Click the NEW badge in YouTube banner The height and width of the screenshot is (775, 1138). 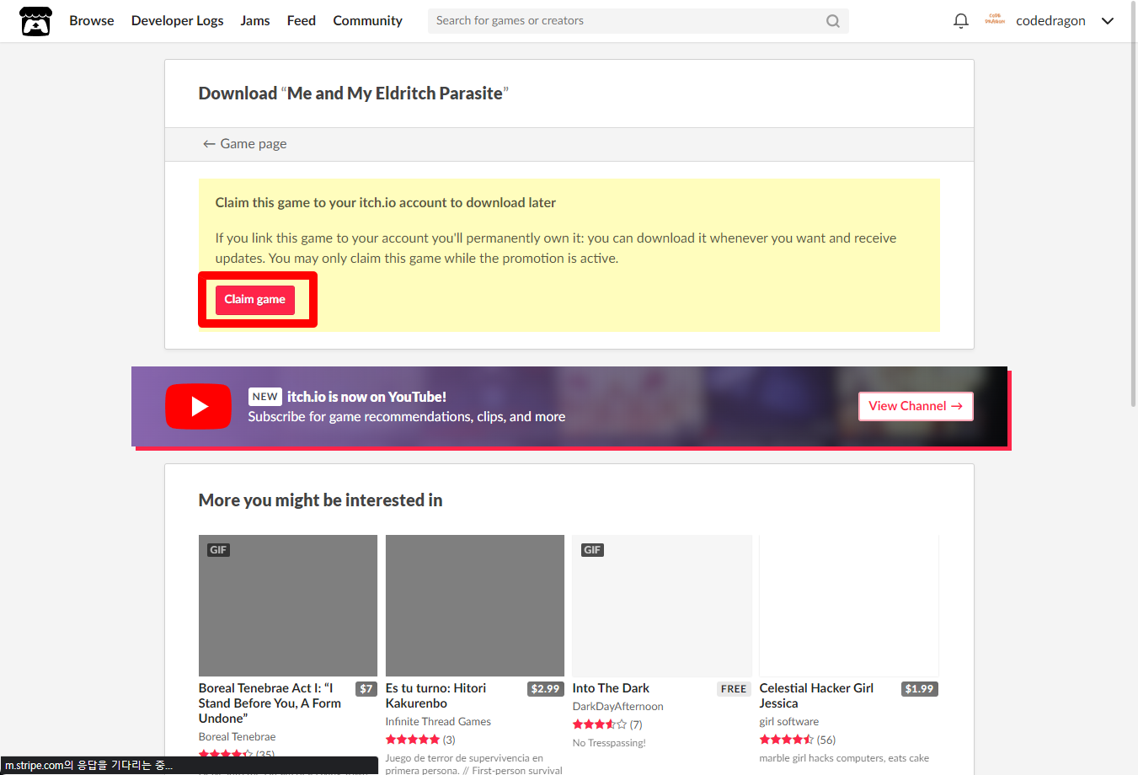click(x=264, y=397)
